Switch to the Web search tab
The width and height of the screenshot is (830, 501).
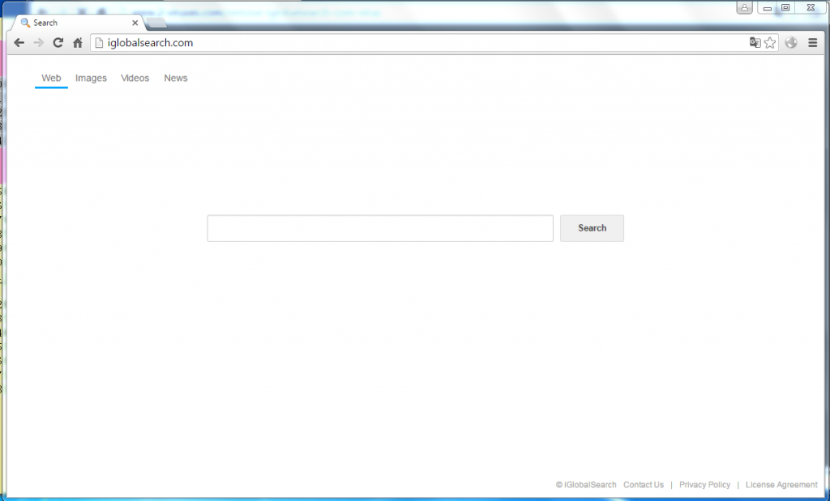click(51, 79)
